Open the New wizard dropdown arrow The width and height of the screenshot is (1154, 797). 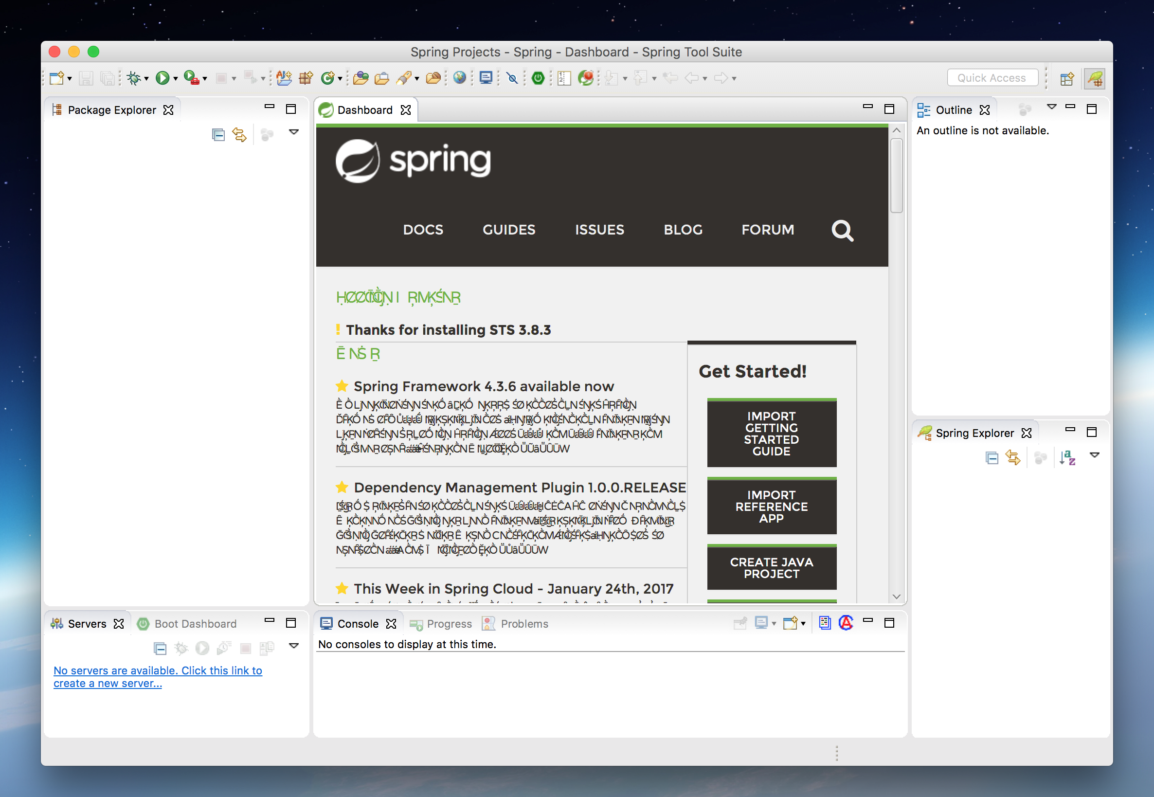70,79
